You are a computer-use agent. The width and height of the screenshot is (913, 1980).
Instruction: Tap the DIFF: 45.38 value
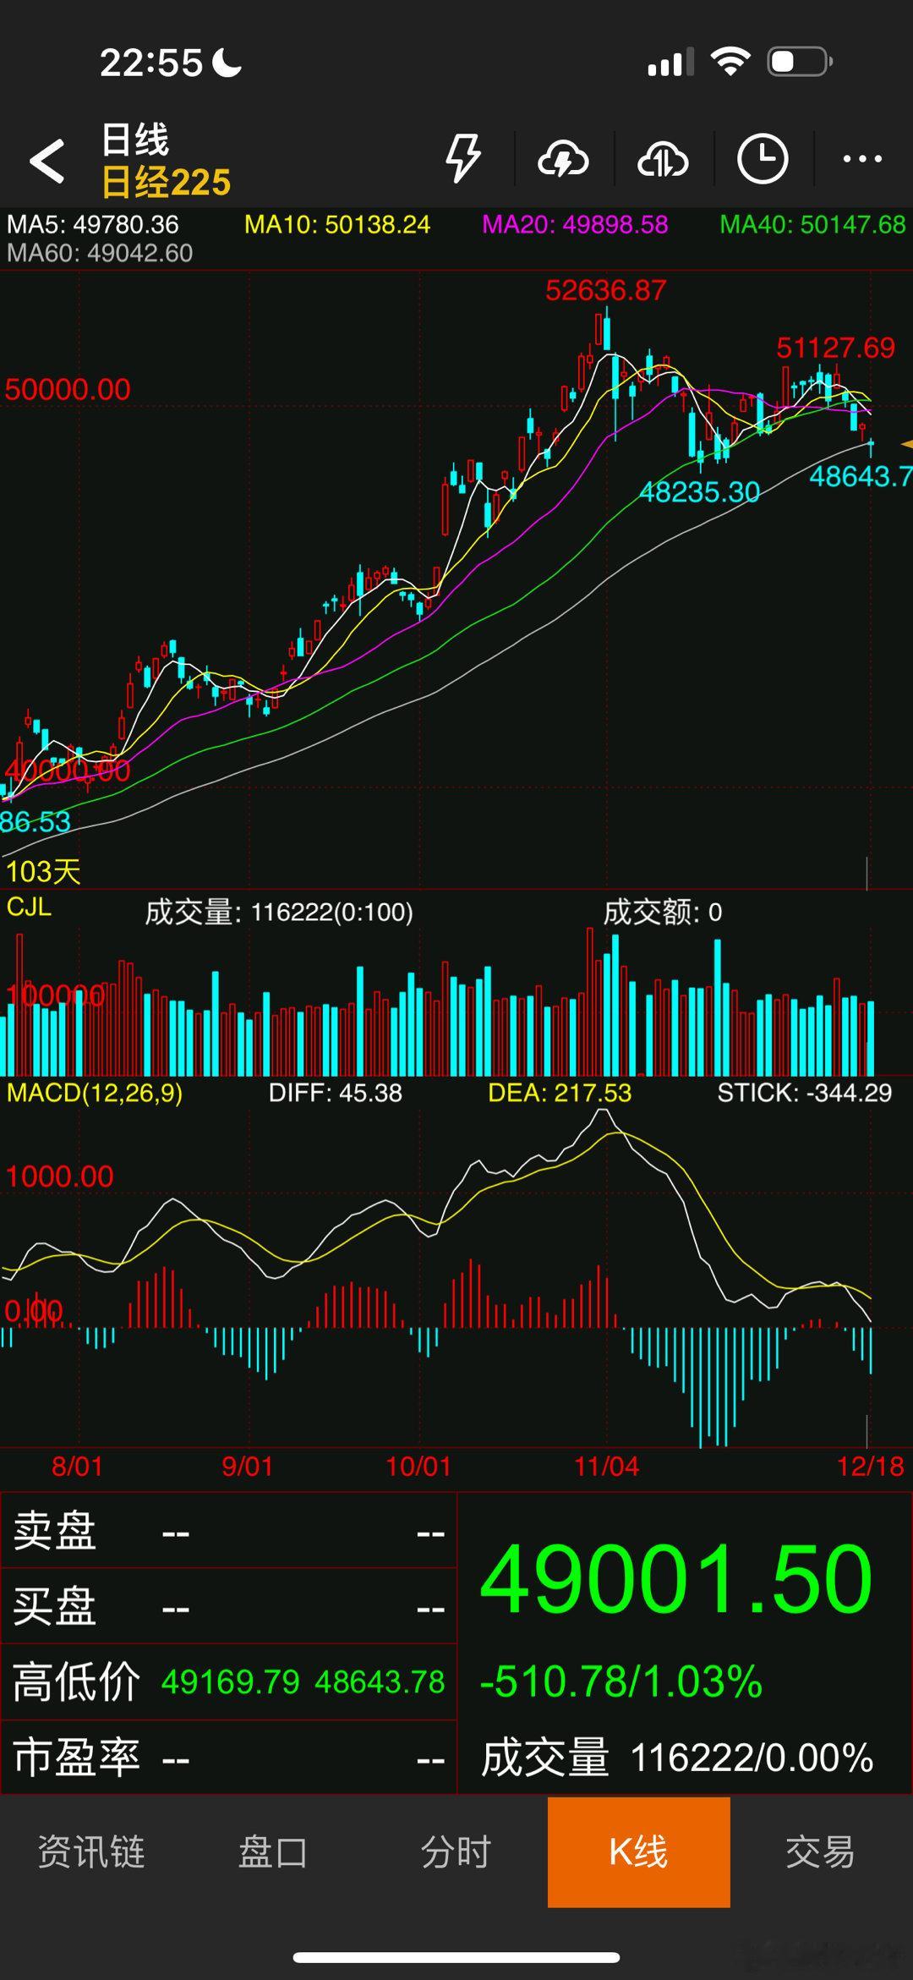tap(336, 1093)
